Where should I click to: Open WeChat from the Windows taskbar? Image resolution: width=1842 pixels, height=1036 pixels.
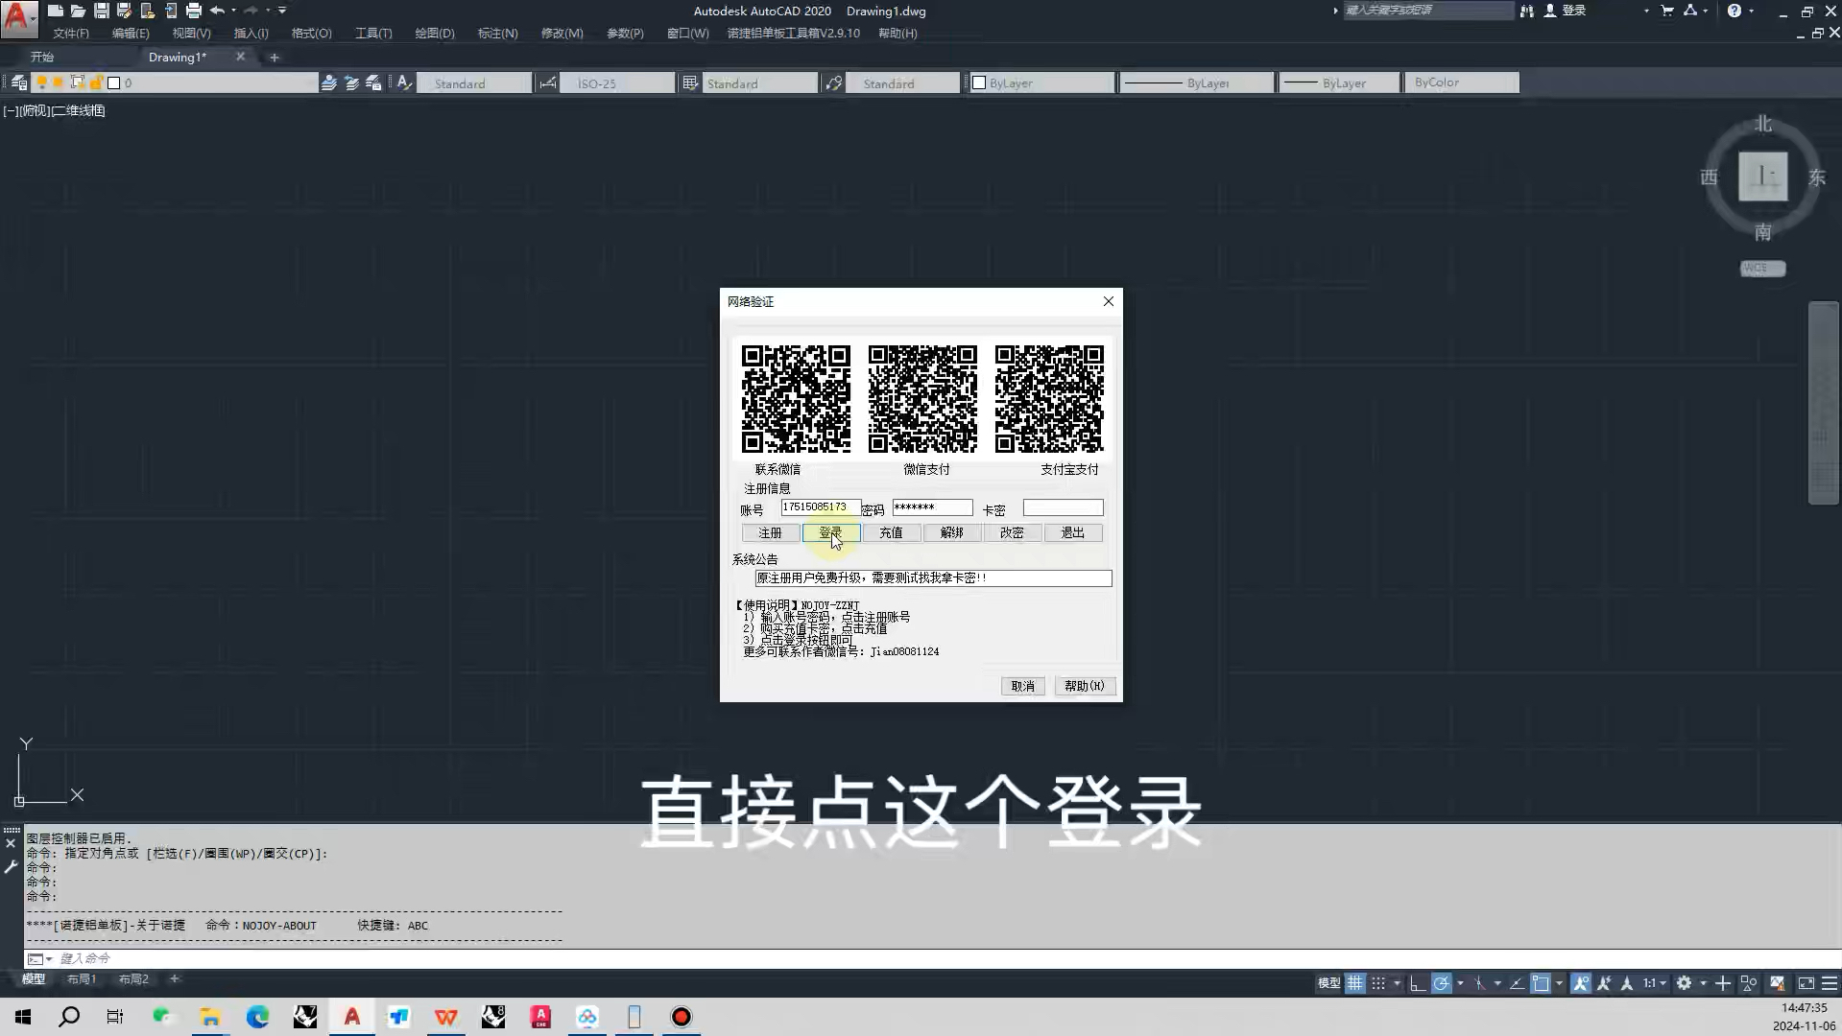163,1017
